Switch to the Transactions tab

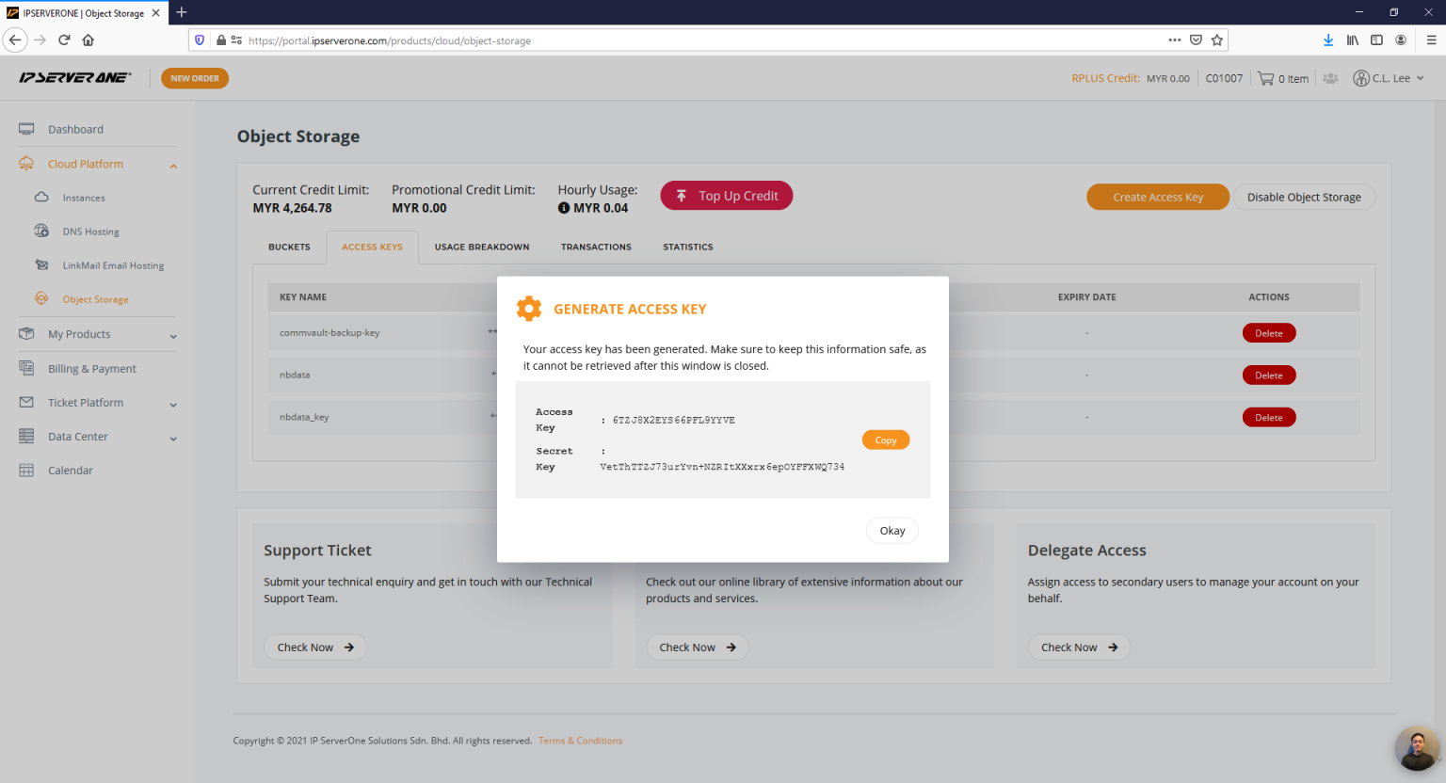tap(595, 247)
